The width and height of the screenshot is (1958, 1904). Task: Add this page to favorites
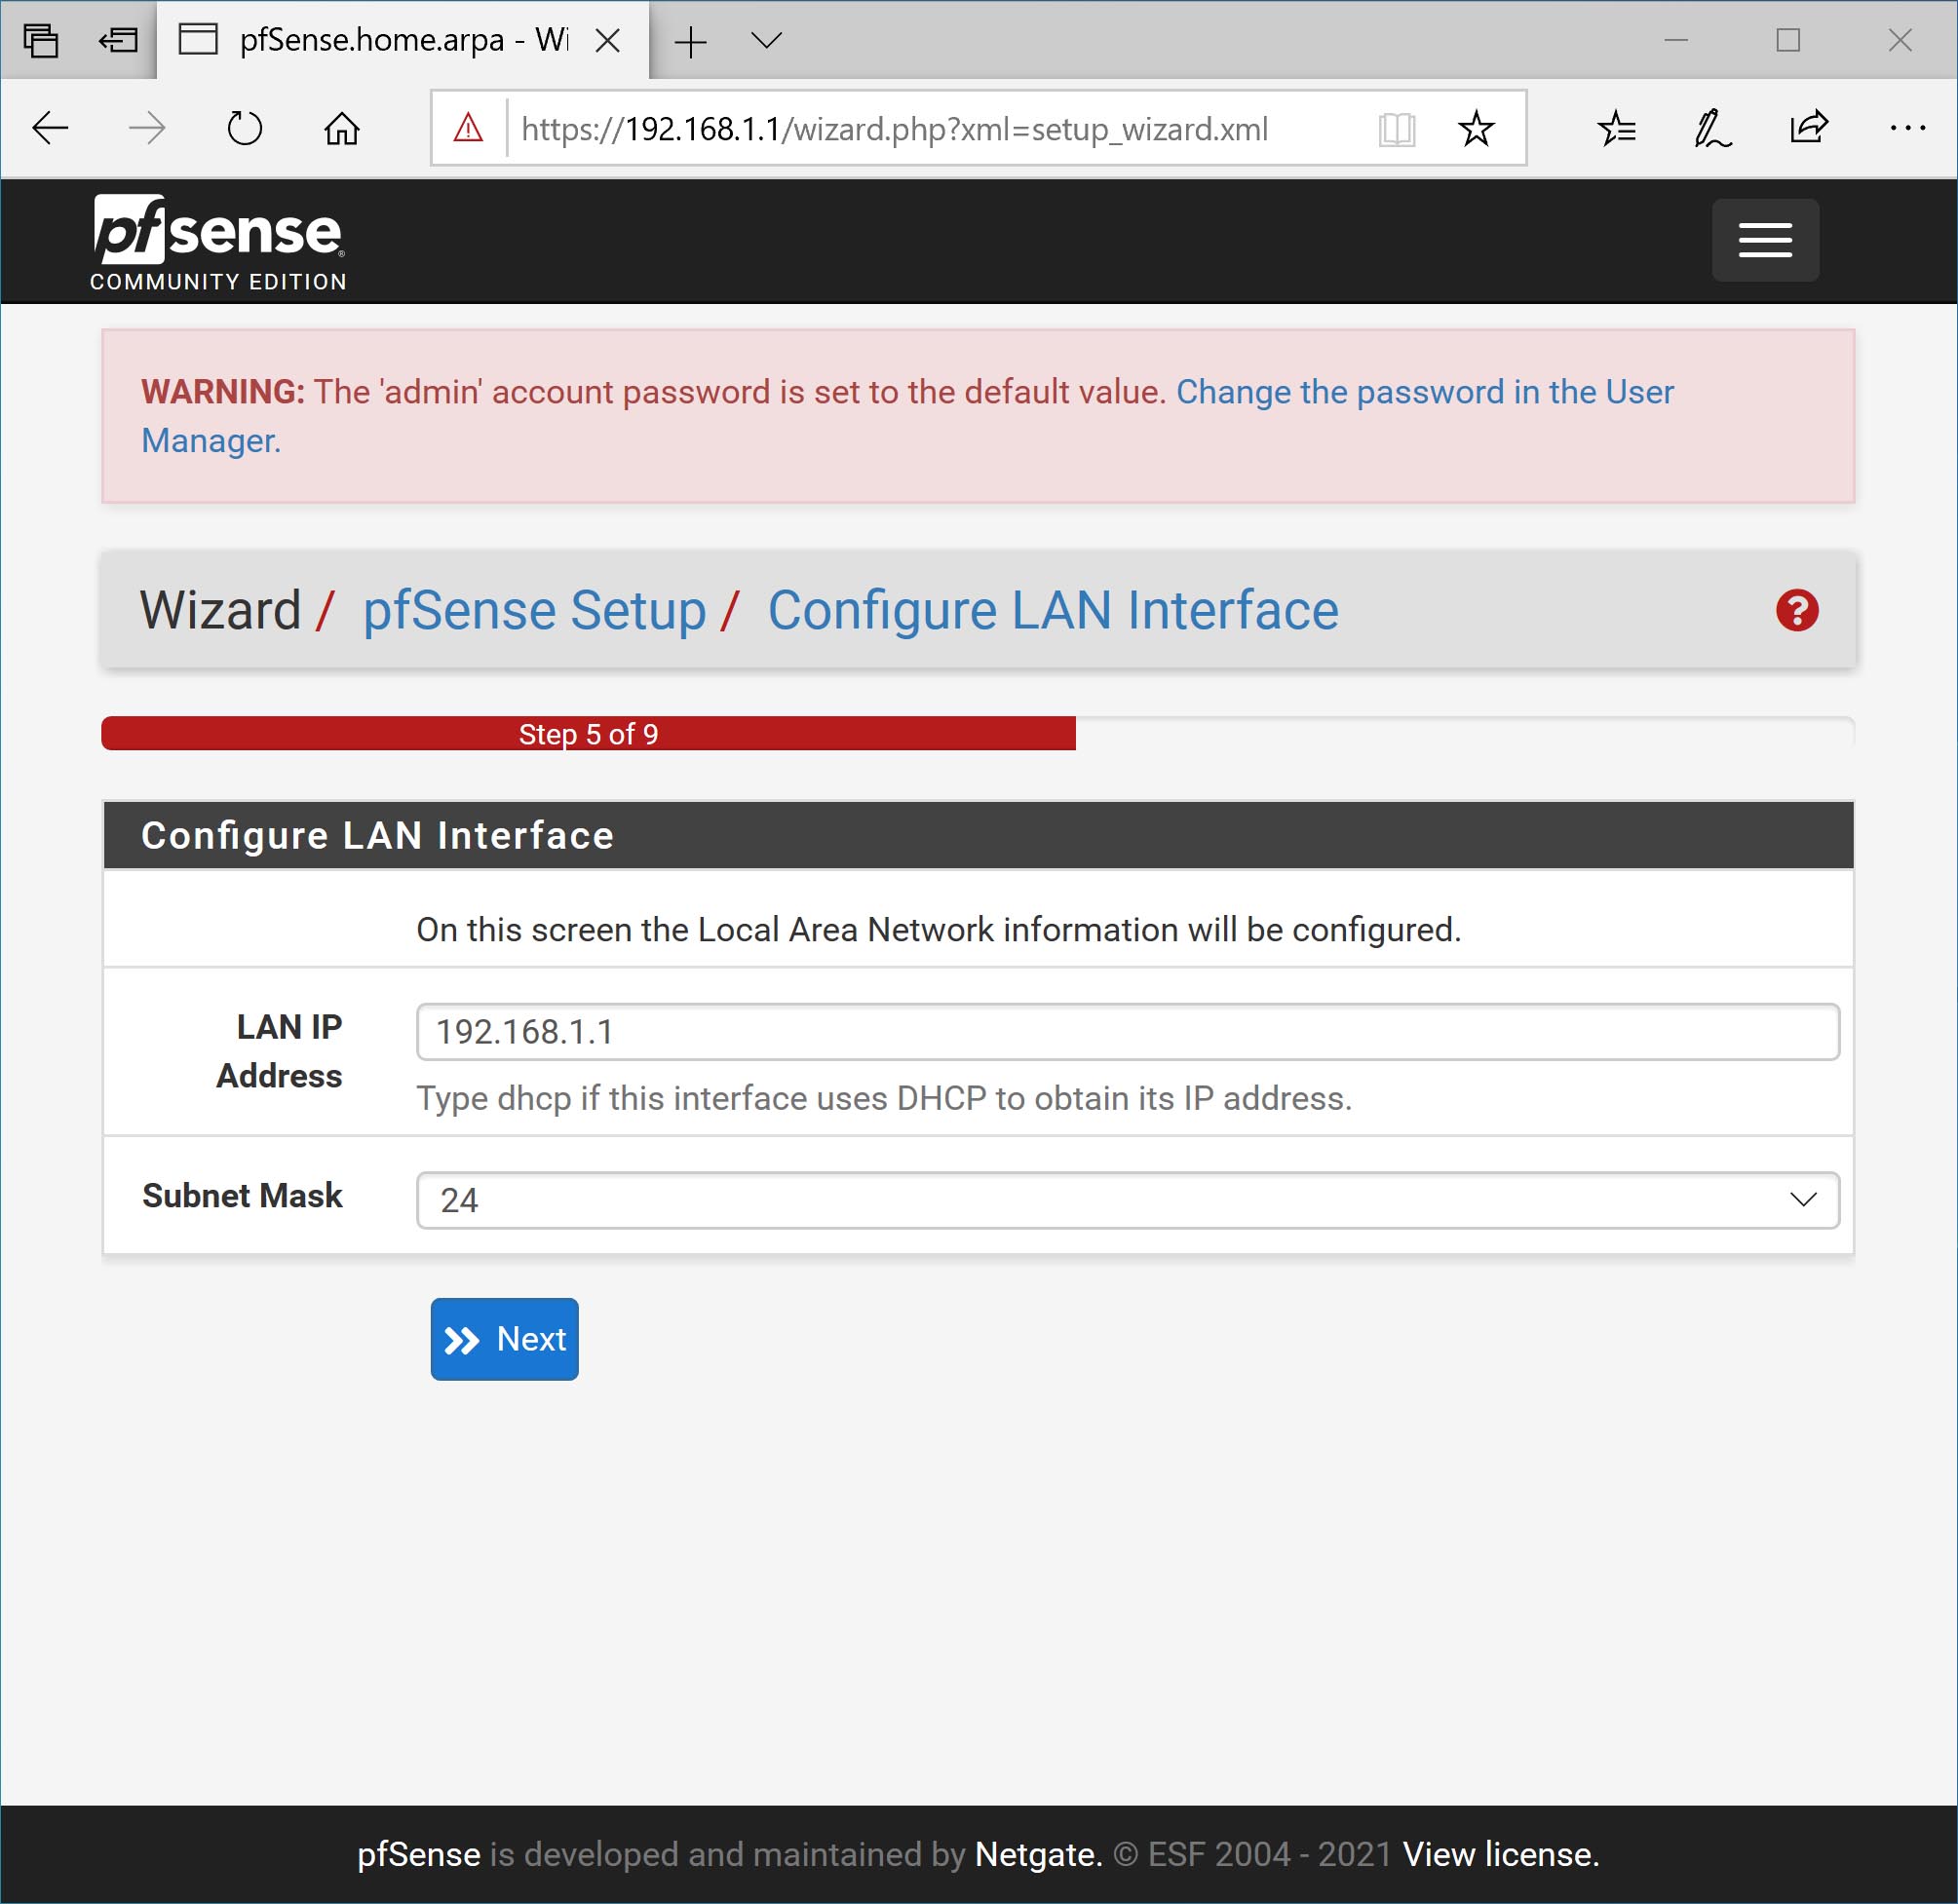(1475, 129)
